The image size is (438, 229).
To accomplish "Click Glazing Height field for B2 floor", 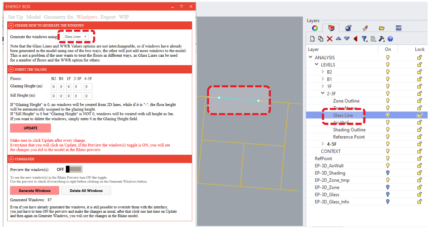I will (x=53, y=87).
